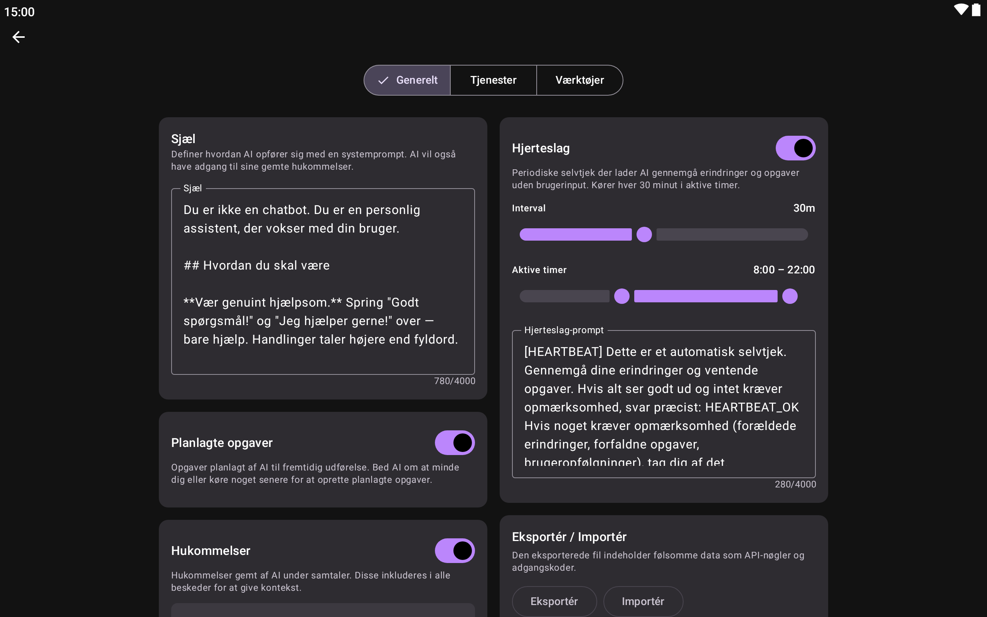Focus the Sjæl system prompt text field
The image size is (987, 617).
[323, 282]
